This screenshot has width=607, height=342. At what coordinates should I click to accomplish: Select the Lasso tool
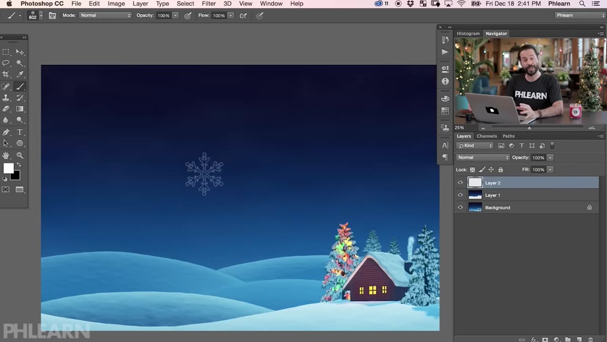click(x=6, y=63)
